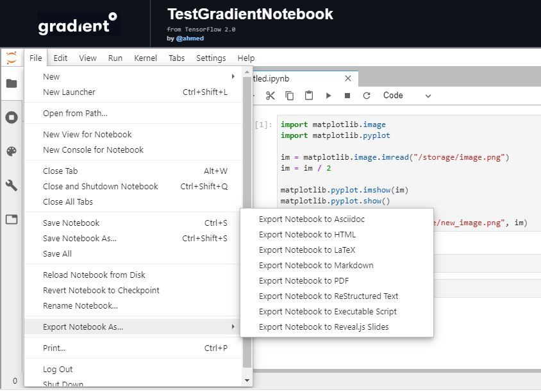Select Save All
The image size is (541, 392).
click(133, 253)
